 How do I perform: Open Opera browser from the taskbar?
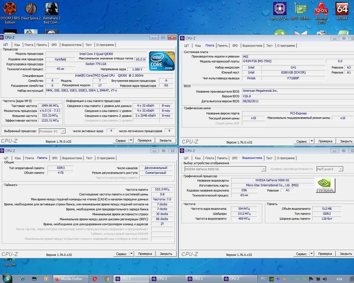point(95,279)
